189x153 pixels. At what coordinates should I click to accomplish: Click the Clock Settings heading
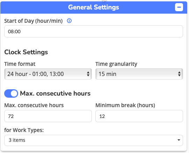26,52
